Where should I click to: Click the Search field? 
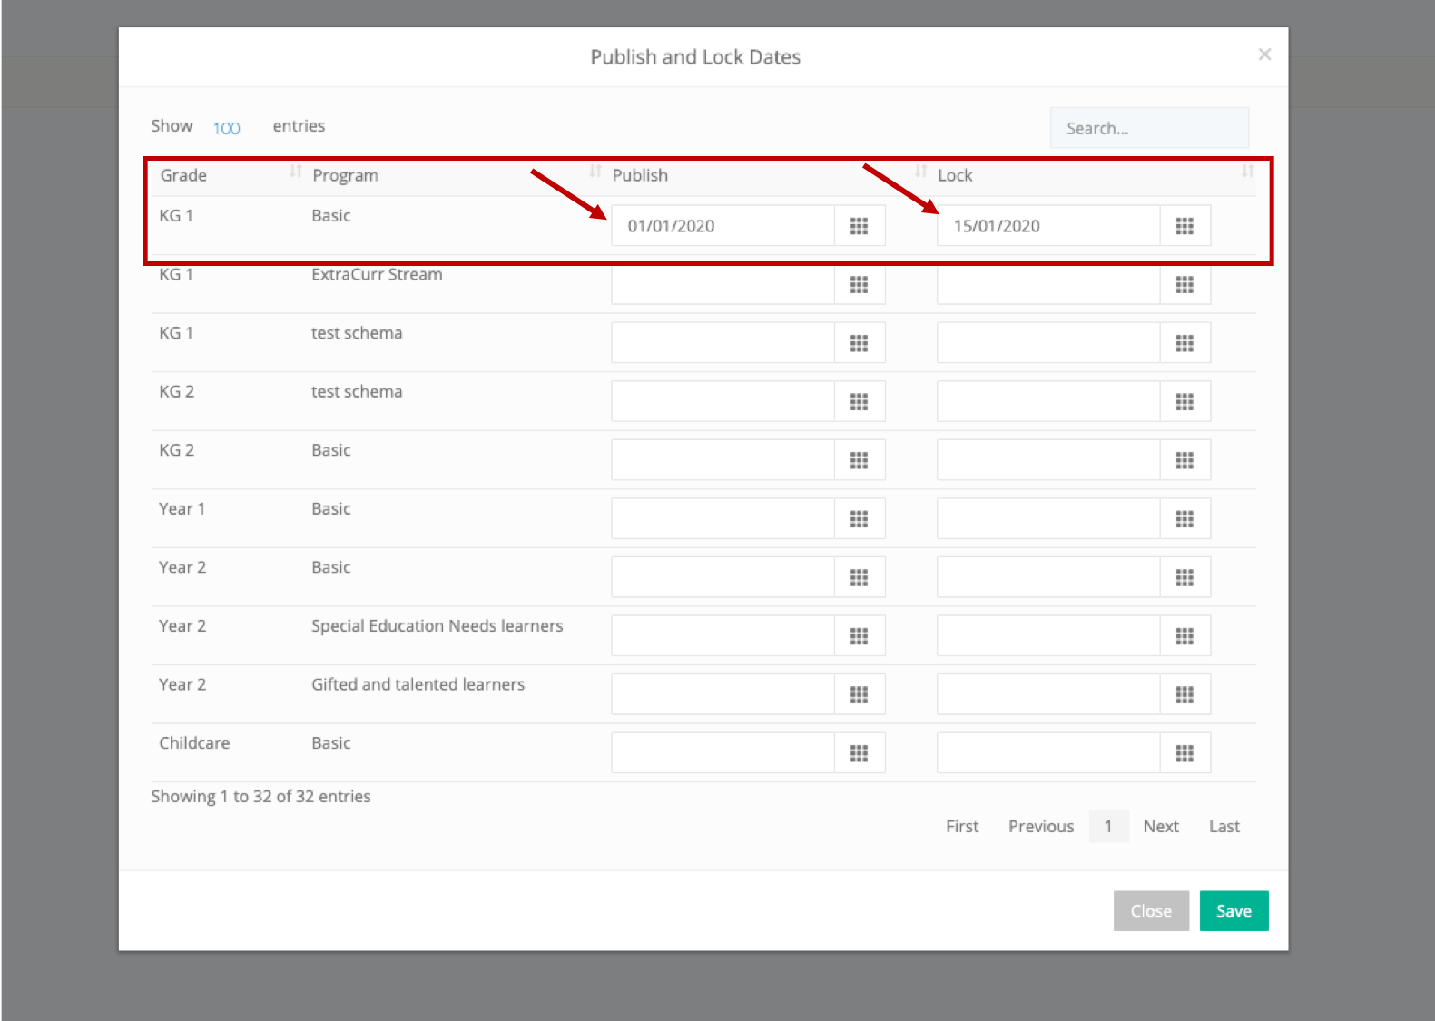point(1149,128)
